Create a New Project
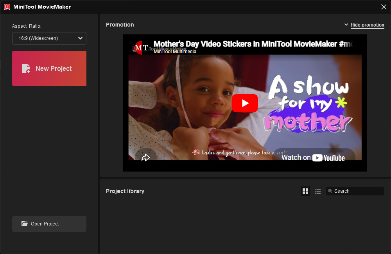Screen dimensions: 391x254 (49, 68)
